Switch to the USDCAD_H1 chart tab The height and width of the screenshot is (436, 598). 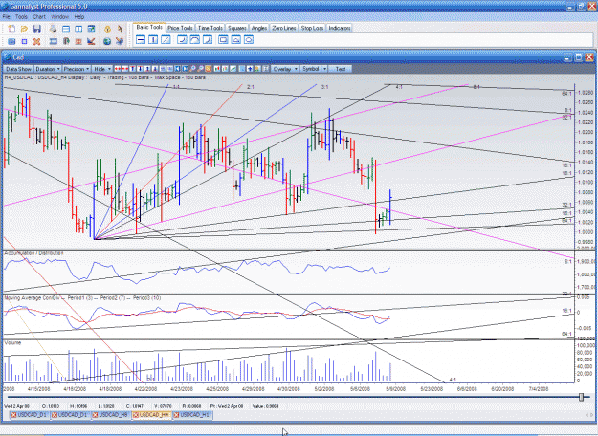[x=192, y=415]
